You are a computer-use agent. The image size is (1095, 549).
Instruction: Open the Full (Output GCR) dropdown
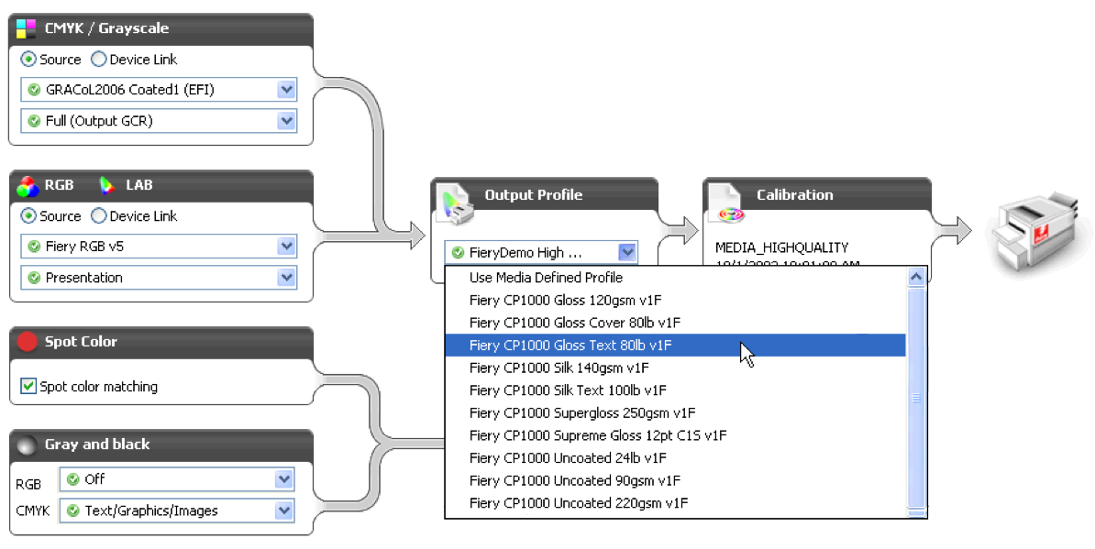[x=160, y=121]
